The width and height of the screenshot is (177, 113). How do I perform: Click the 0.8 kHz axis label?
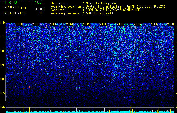(3, 79)
